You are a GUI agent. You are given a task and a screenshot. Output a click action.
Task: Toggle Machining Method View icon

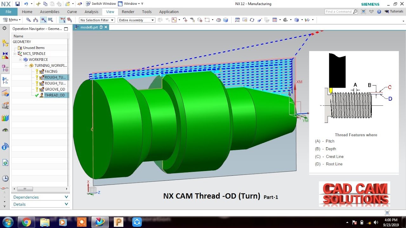[x=51, y=20]
